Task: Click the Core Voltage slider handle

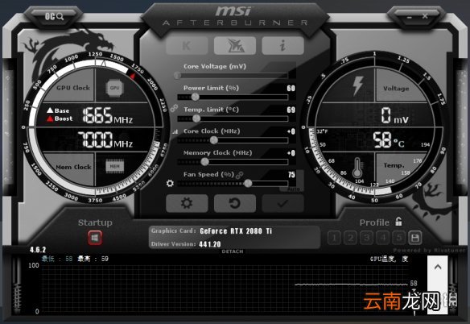Action: (x=177, y=75)
